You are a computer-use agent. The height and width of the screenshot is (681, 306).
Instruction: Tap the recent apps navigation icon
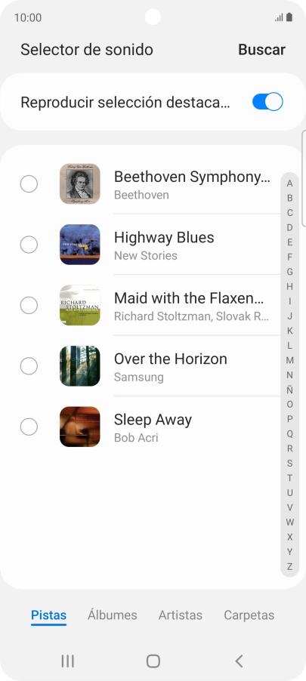(x=67, y=661)
